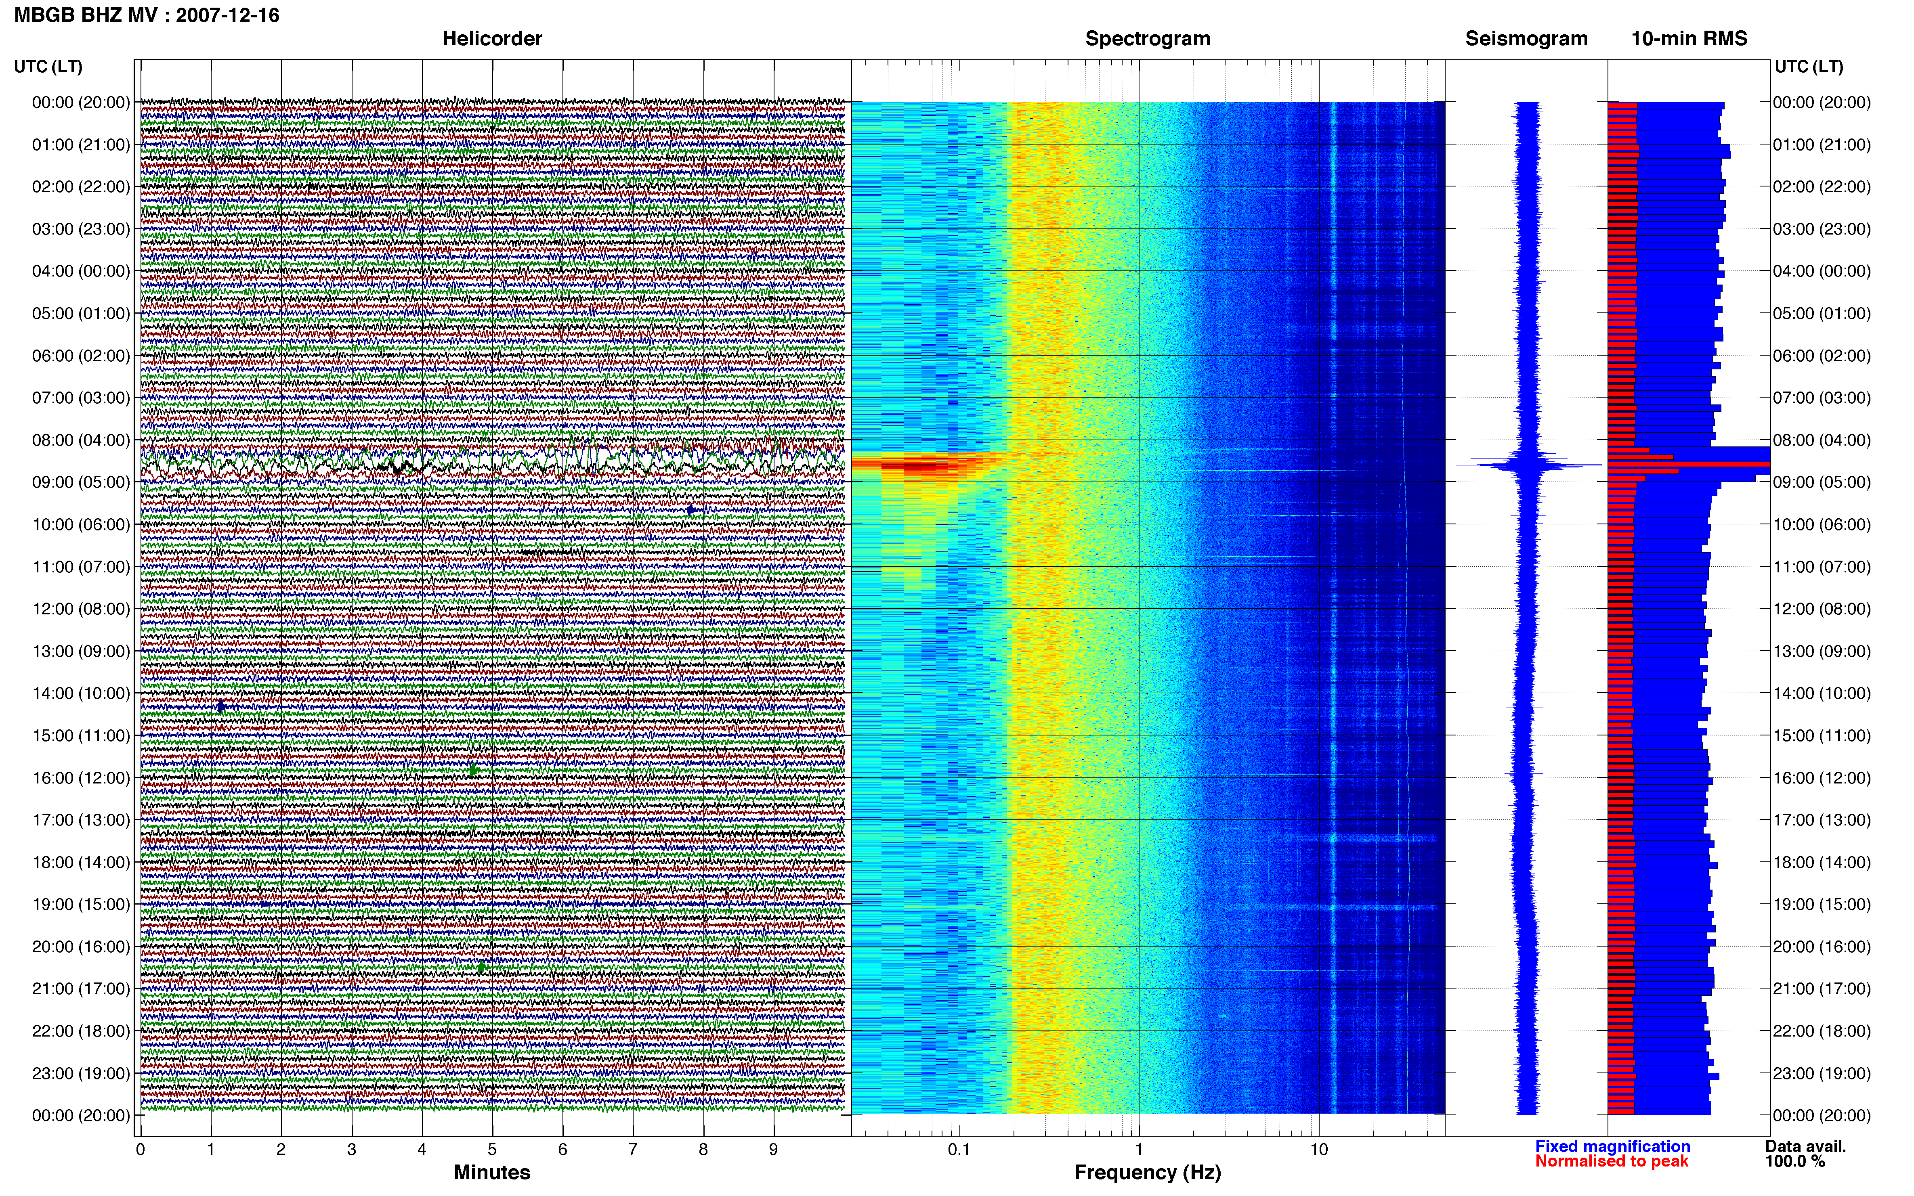Screen dimensions: 1914x1196
Task: Click the '10-min RMS' panel heading
Action: [x=1689, y=39]
